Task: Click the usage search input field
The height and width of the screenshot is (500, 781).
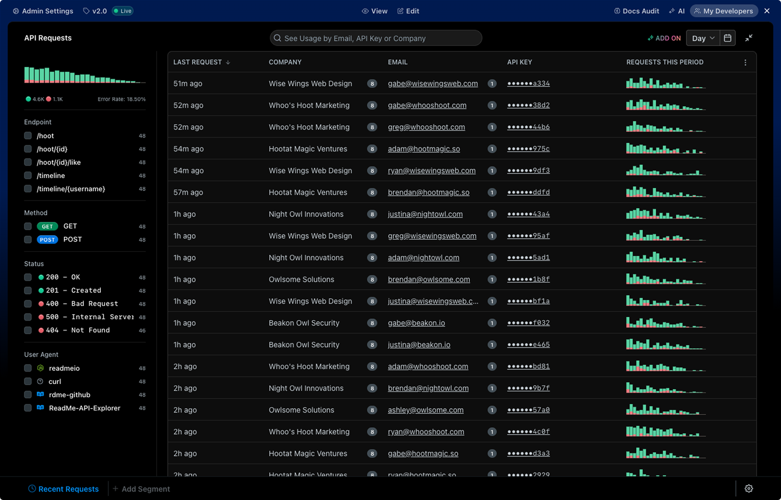Action: (x=375, y=38)
